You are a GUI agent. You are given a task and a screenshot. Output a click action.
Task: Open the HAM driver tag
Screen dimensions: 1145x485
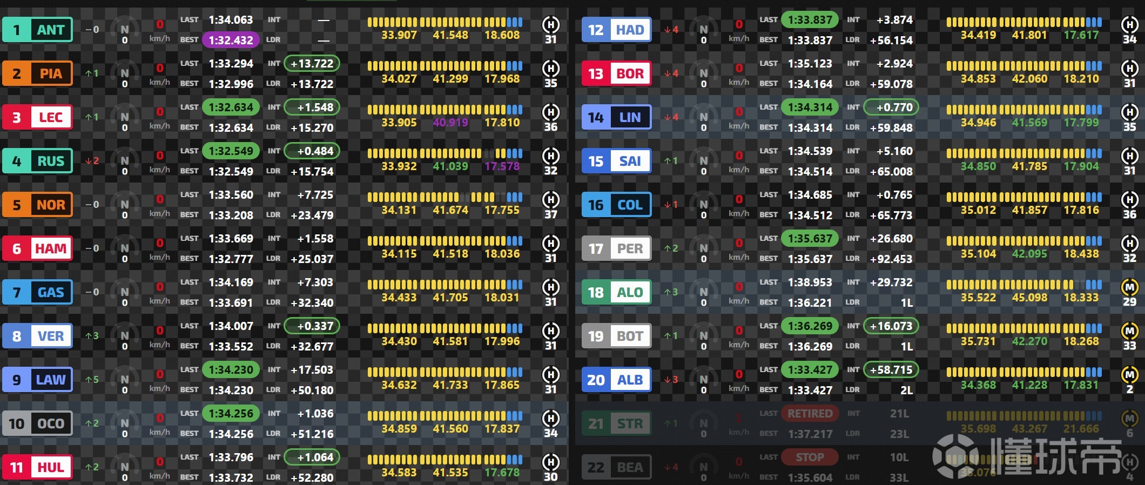(38, 248)
